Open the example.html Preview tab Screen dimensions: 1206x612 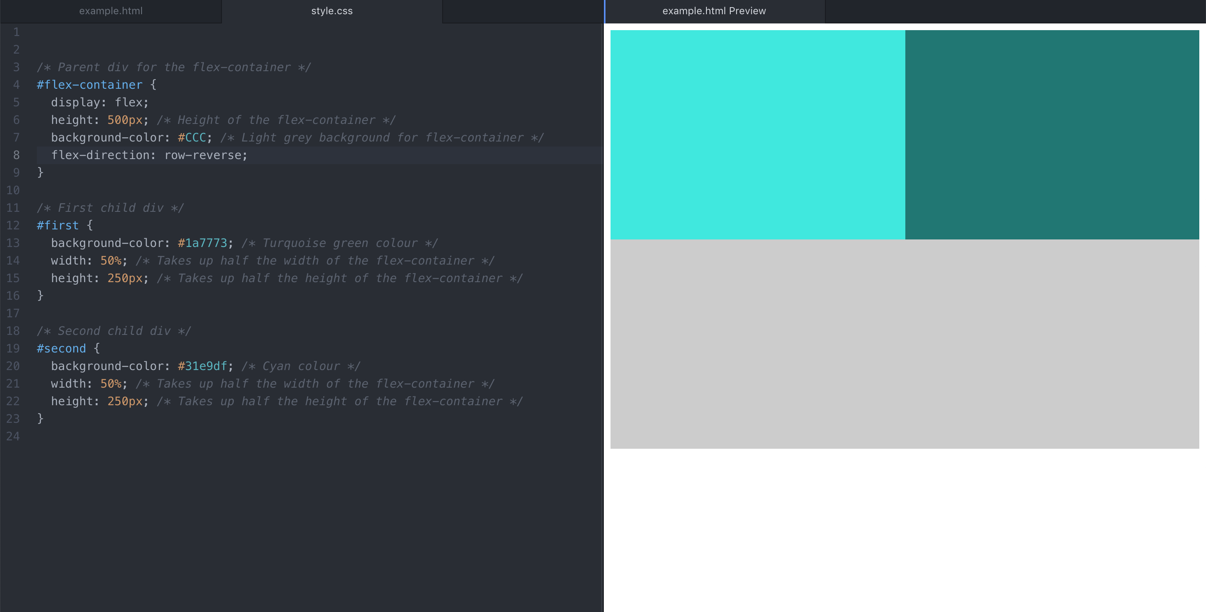[x=714, y=11]
